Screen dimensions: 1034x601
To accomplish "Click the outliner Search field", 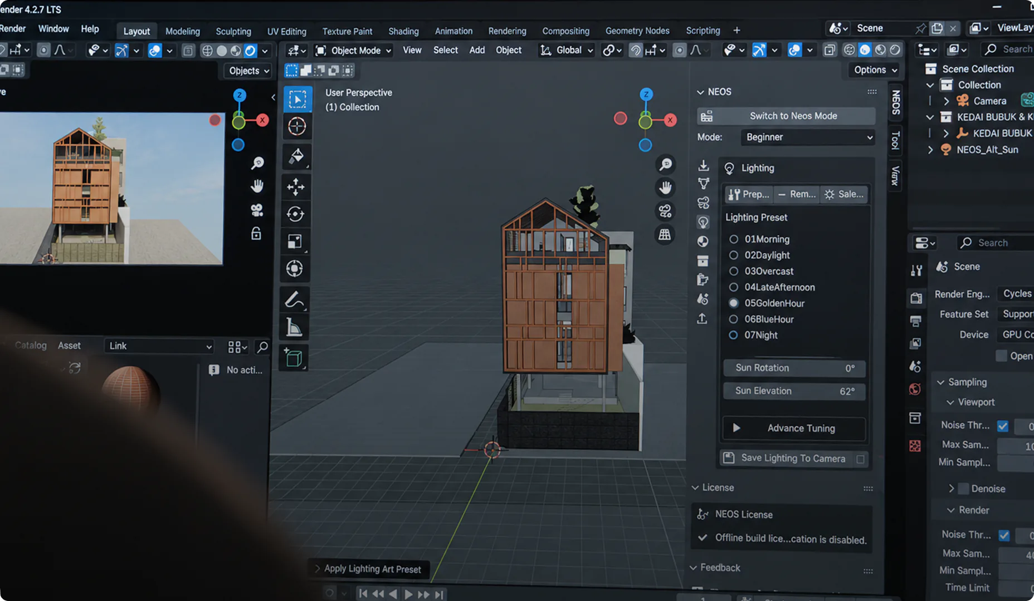I will tap(1007, 49).
